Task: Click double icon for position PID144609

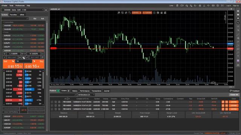Action: pos(227,106)
